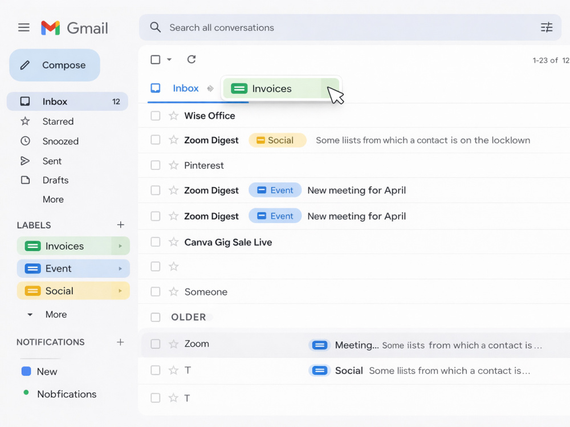Click the Compose button
The image size is (570, 427).
[55, 65]
